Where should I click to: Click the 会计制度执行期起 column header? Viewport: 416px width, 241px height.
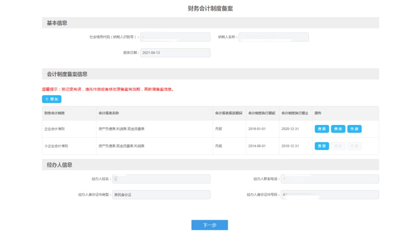coord(262,113)
